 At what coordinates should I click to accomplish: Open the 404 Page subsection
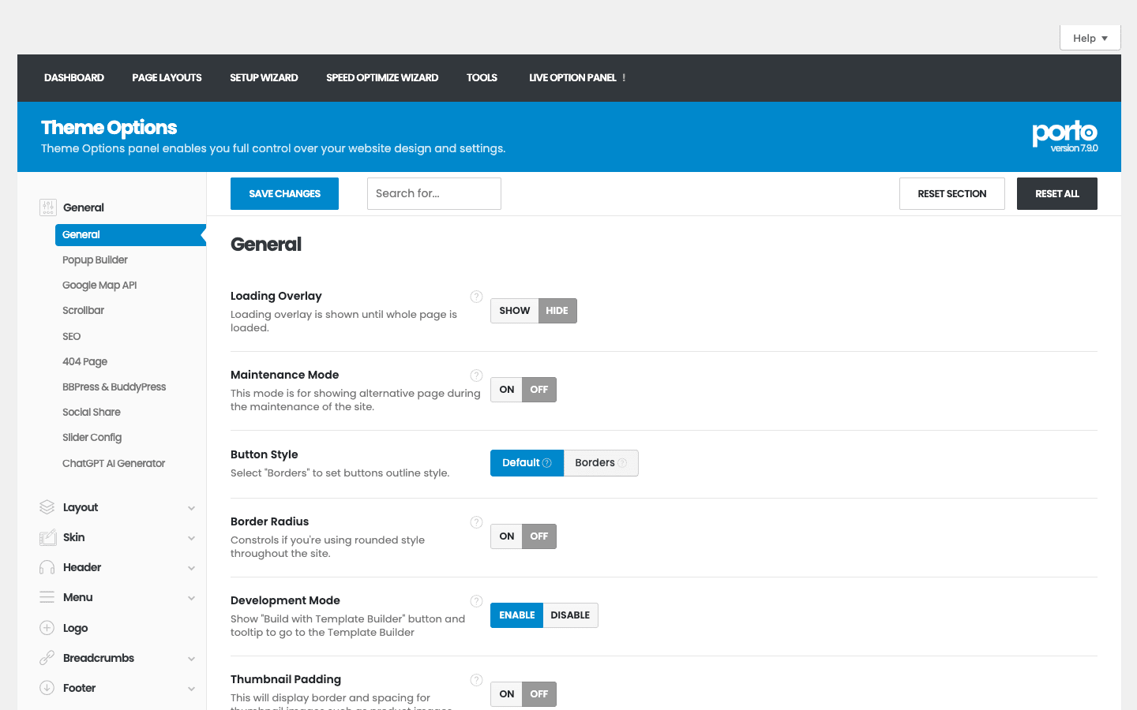(x=84, y=361)
